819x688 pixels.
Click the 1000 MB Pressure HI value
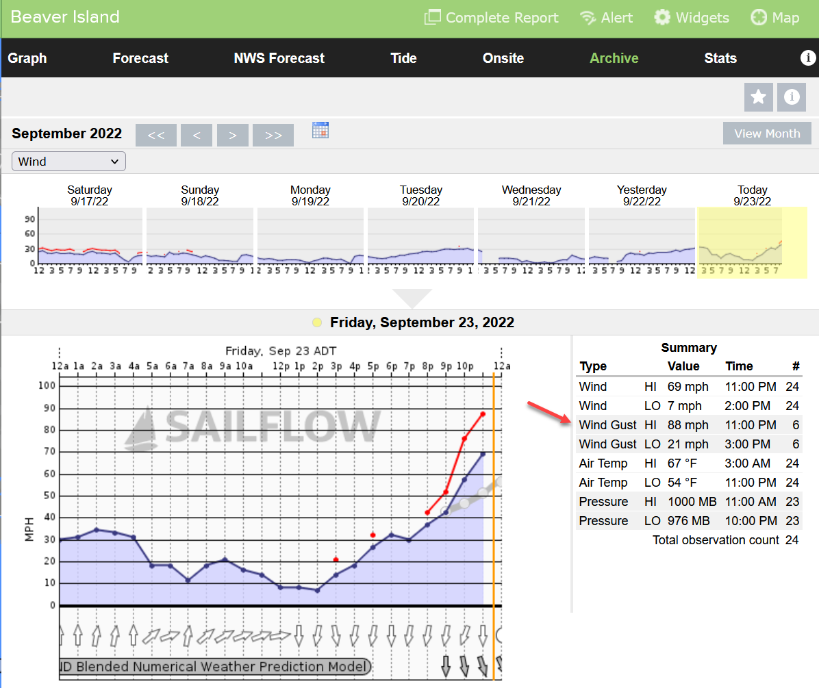(692, 502)
